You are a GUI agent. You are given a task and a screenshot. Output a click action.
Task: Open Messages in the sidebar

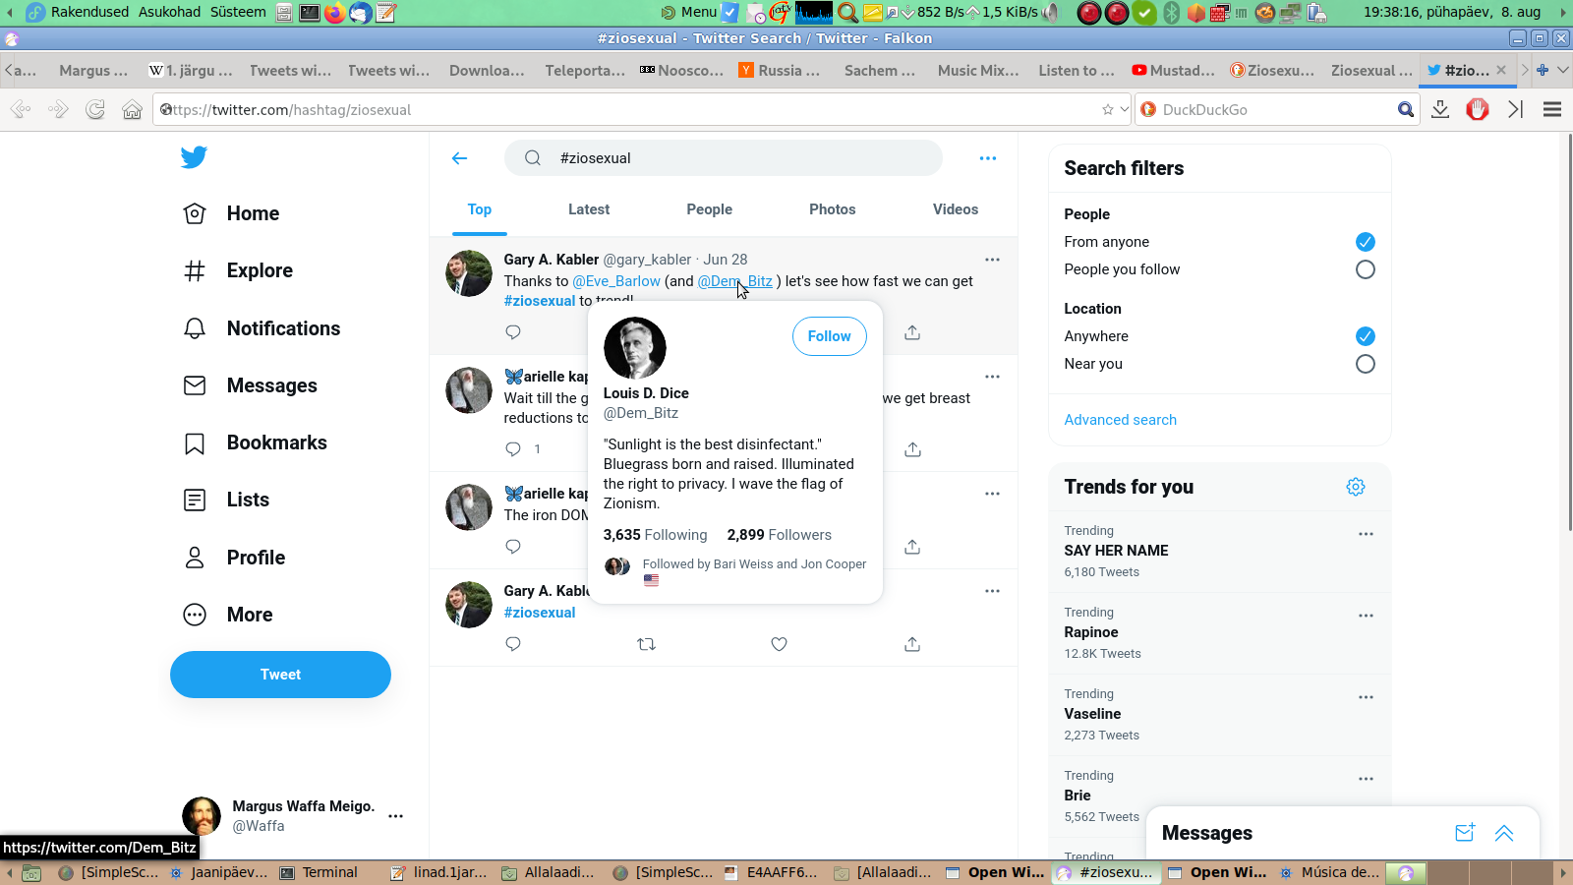pos(251,385)
